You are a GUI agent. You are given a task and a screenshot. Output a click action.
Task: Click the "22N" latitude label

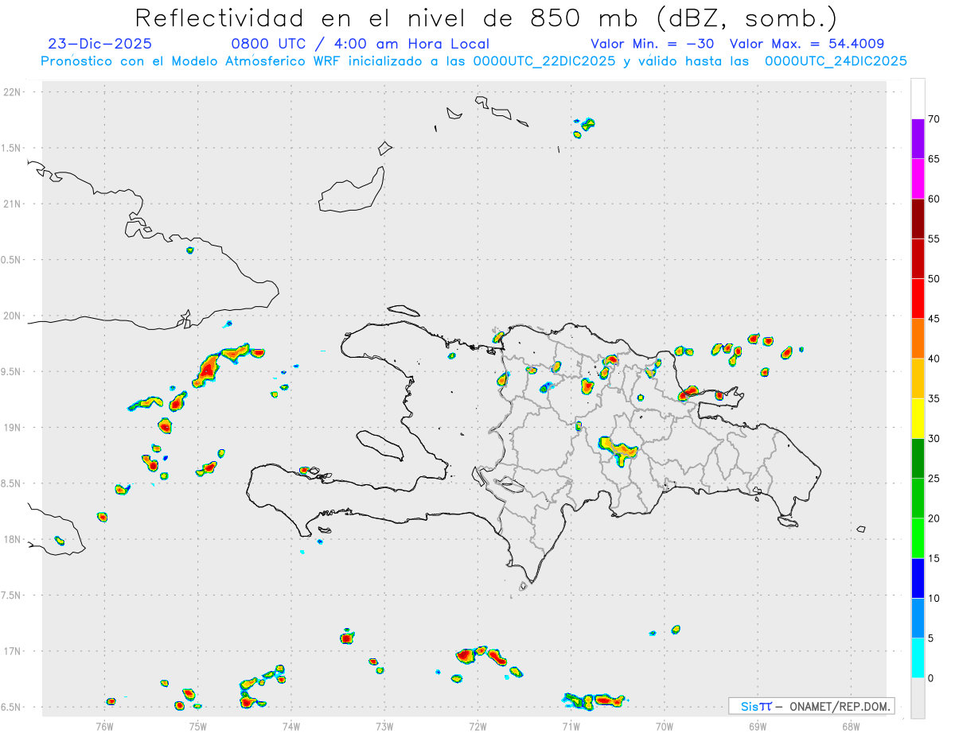click(x=13, y=92)
